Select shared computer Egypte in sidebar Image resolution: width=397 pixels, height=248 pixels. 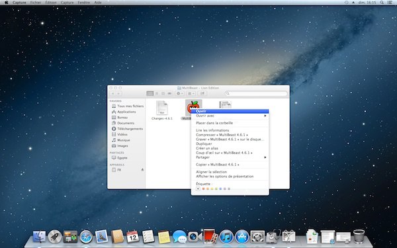tap(120, 157)
